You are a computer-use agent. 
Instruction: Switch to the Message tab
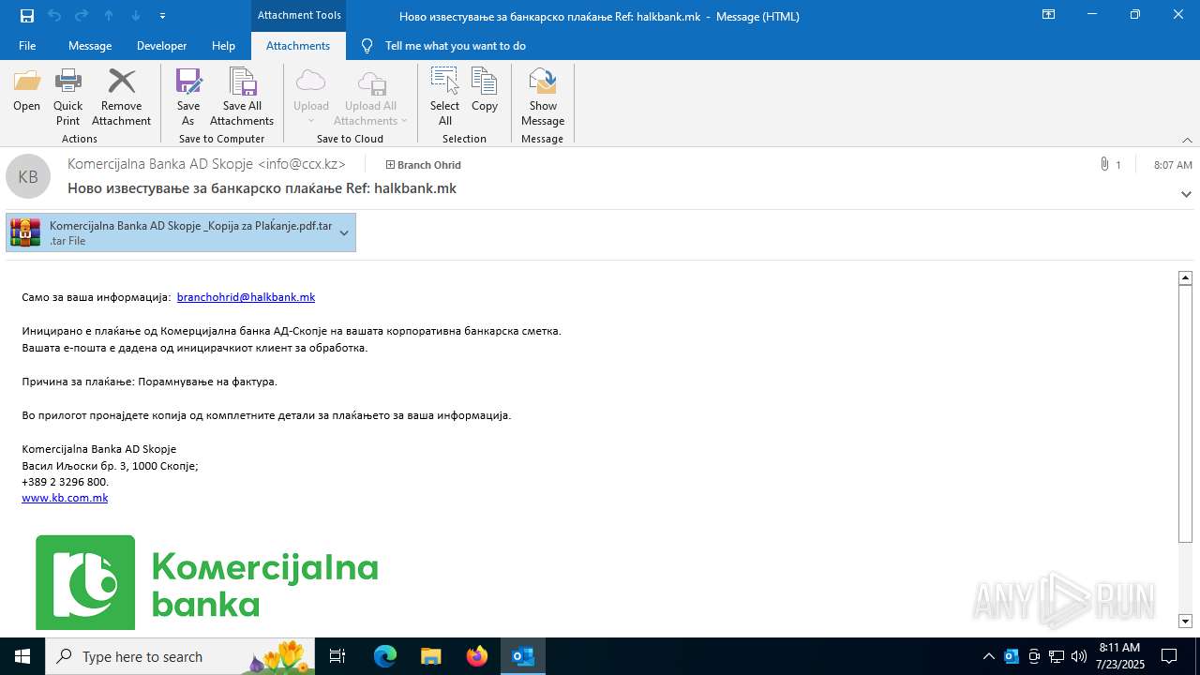tap(90, 46)
